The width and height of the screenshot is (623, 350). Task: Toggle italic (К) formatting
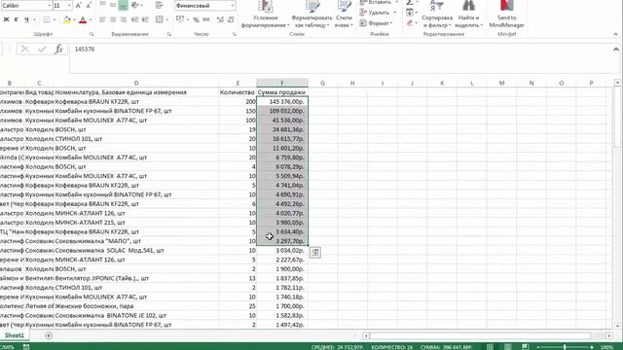pyautogui.click(x=17, y=19)
